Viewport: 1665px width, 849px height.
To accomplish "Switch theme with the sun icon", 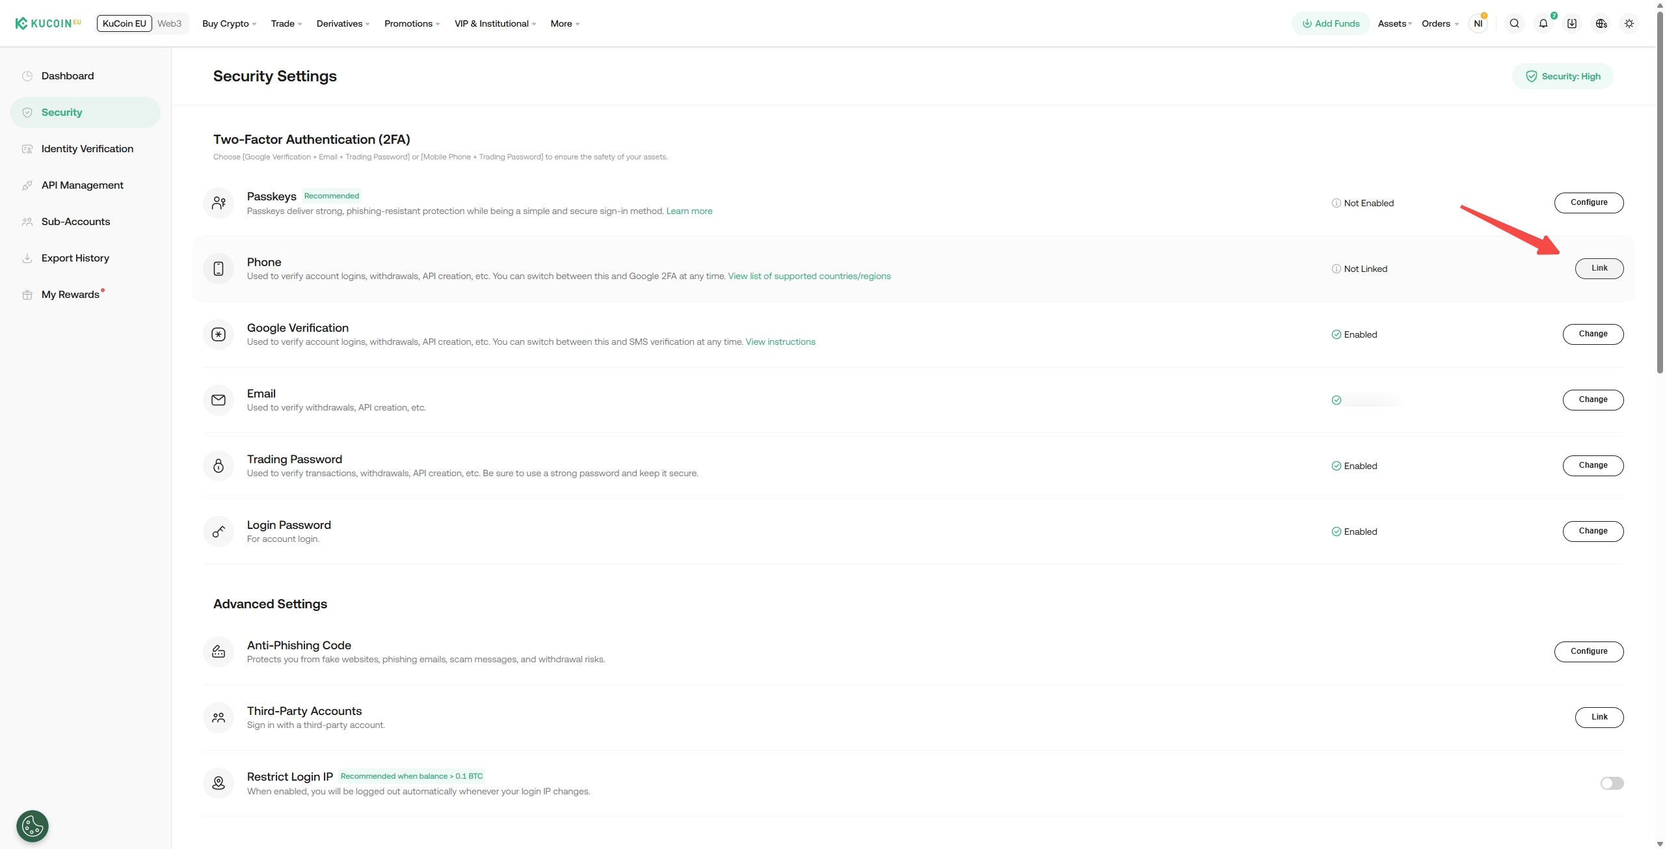I will [x=1629, y=23].
